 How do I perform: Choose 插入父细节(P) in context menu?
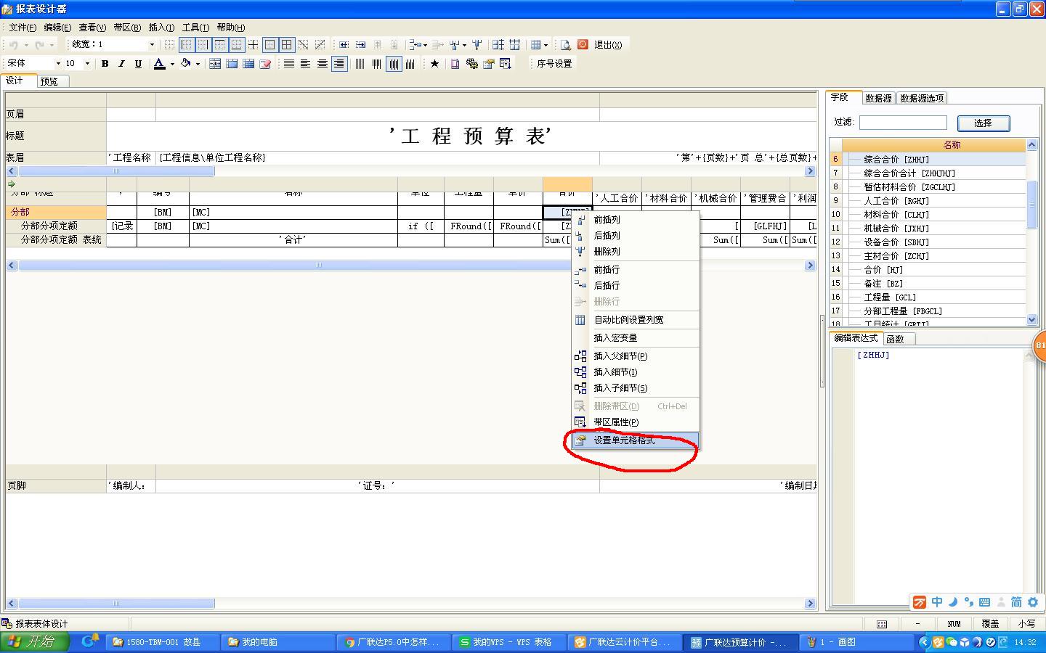pyautogui.click(x=636, y=356)
